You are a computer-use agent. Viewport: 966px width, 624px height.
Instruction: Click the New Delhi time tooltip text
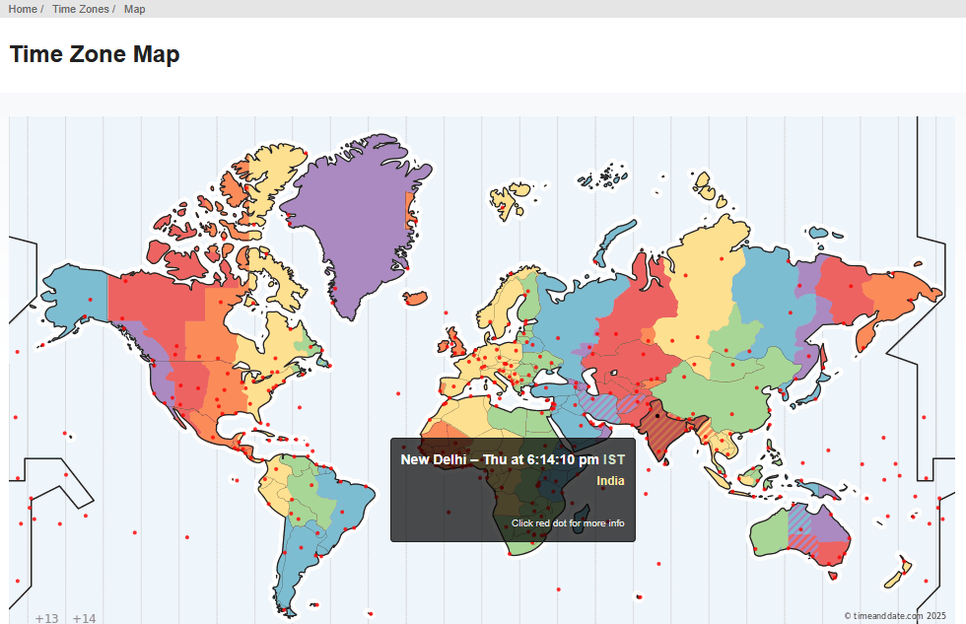click(x=500, y=459)
